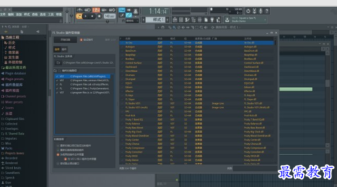Select first scan option radio button
The width and height of the screenshot is (337, 187).
pos(58,146)
